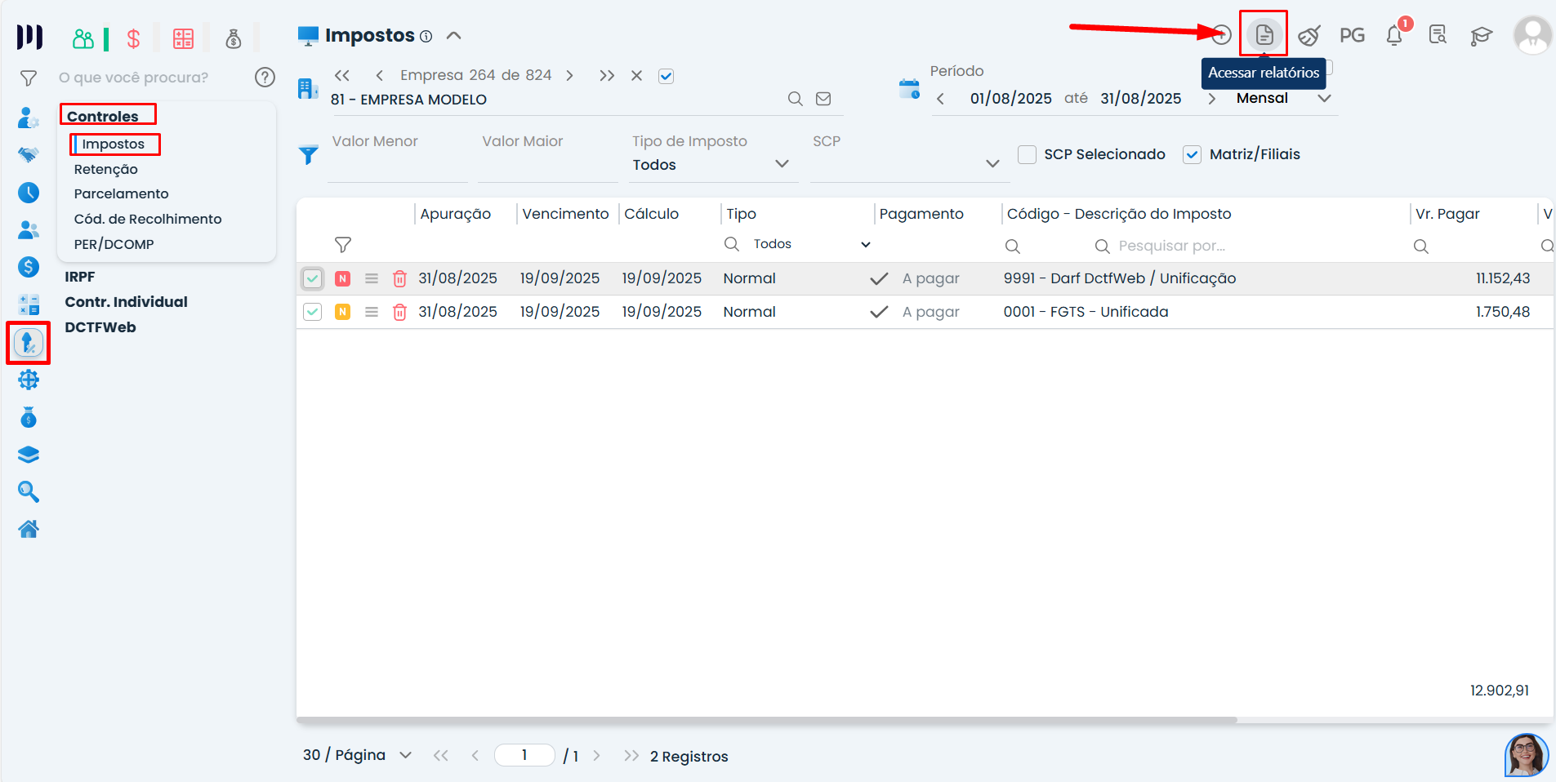Viewport: 1556px width, 782px height.
Task: Click the PG button in the top bar
Action: 1352,36
